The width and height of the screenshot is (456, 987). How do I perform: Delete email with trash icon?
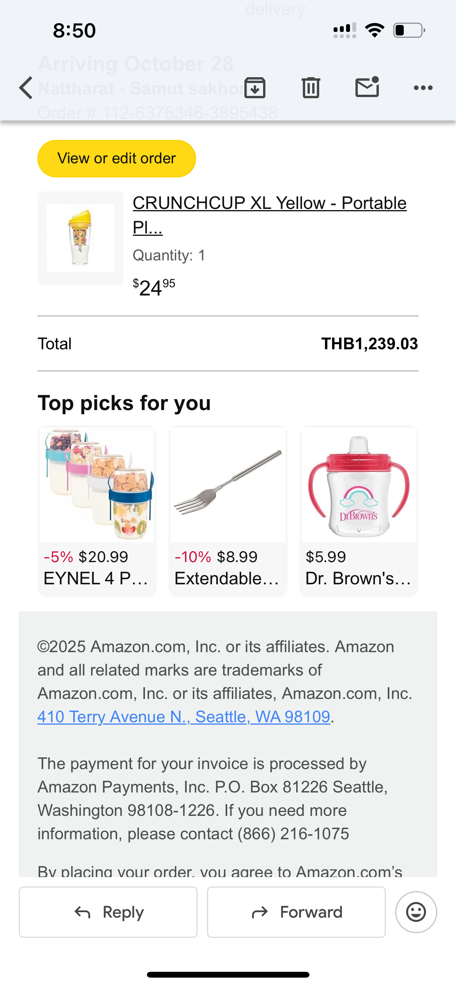pos(311,88)
